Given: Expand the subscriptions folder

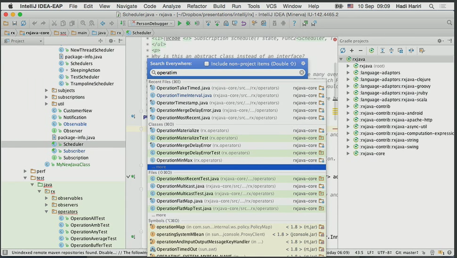Looking at the screenshot, I should coord(46,97).
